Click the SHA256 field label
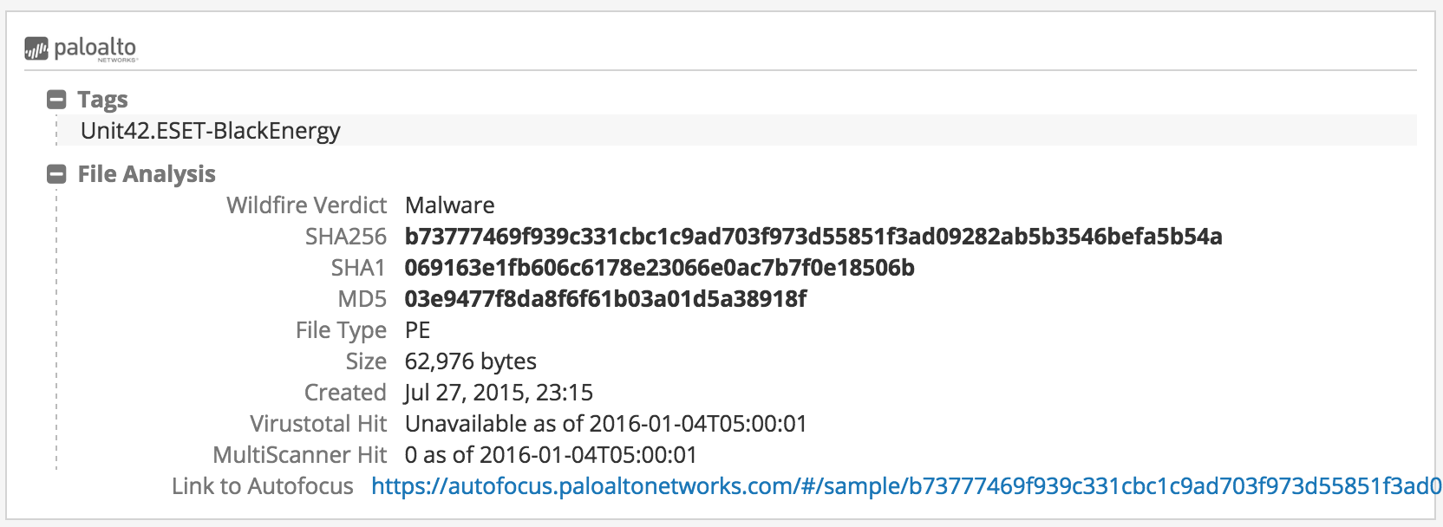Screen dimensions: 1443x527 click(345, 237)
